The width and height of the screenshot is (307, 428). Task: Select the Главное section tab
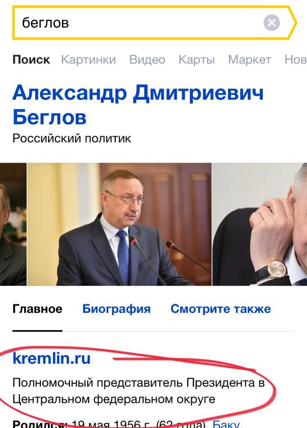[37, 309]
